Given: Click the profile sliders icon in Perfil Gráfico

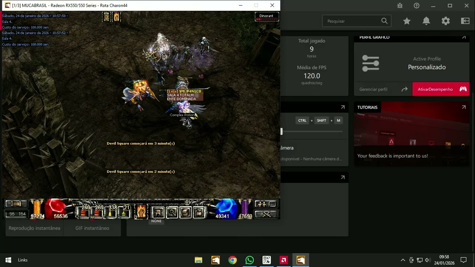Looking at the screenshot, I should pyautogui.click(x=370, y=63).
